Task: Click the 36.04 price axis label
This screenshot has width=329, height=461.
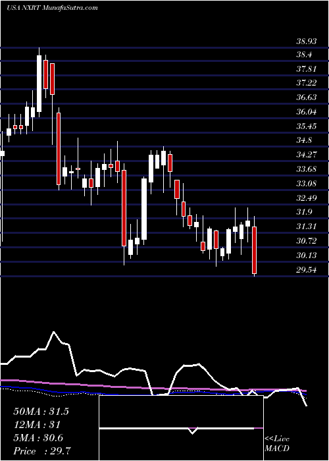Action: point(307,112)
